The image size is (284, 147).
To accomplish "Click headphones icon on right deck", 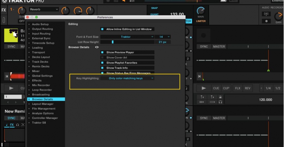I will click(x=220, y=102).
